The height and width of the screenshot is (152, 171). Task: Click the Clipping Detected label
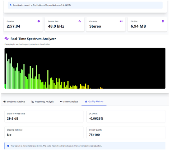[15, 130]
